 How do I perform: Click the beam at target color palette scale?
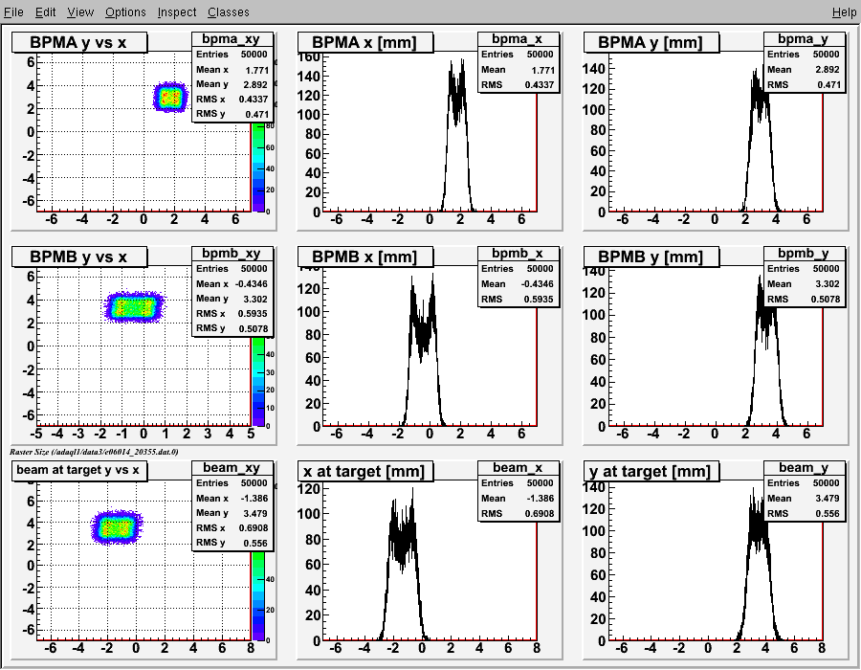tap(258, 596)
